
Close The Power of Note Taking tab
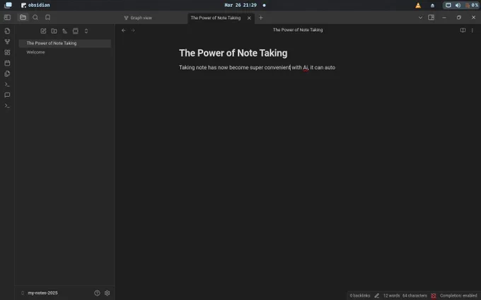coord(249,18)
